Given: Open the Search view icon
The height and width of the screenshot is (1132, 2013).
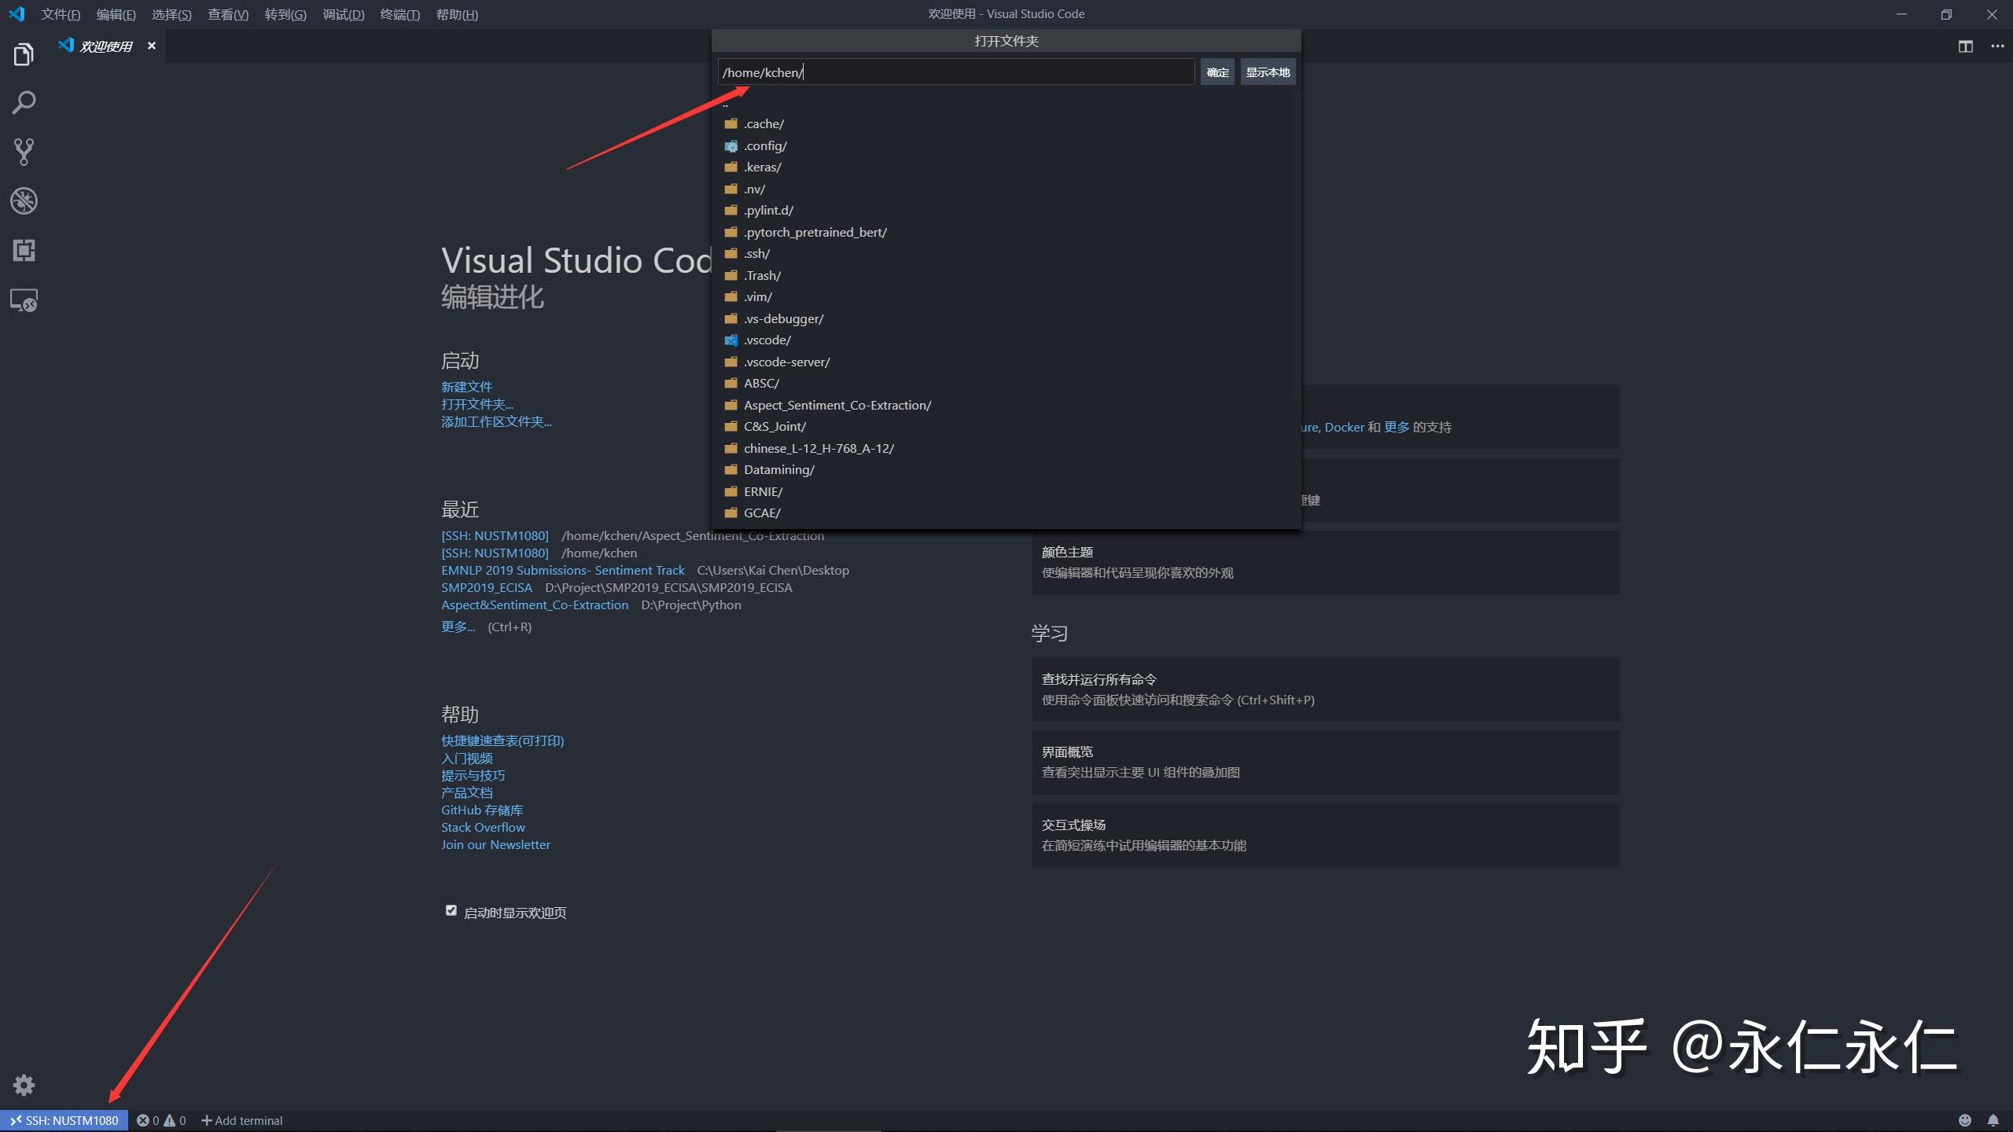Looking at the screenshot, I should click(24, 102).
